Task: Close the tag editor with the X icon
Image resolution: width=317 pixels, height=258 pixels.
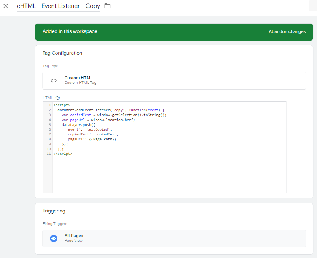Action: click(6, 6)
